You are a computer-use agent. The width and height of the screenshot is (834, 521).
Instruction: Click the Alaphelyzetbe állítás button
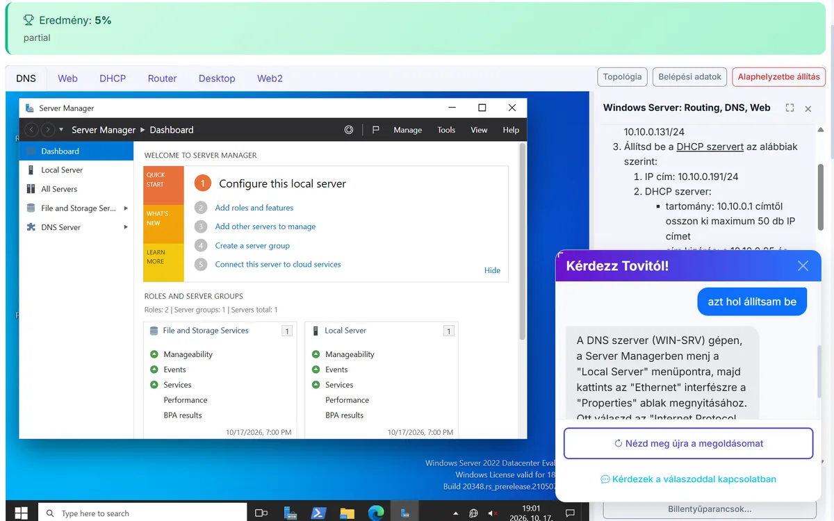click(x=778, y=76)
